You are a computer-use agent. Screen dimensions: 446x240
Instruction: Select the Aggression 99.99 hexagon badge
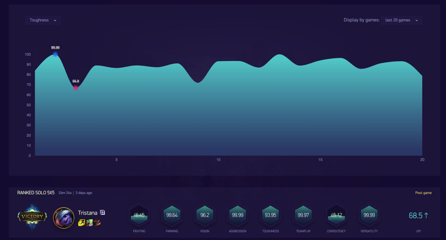pos(238,215)
